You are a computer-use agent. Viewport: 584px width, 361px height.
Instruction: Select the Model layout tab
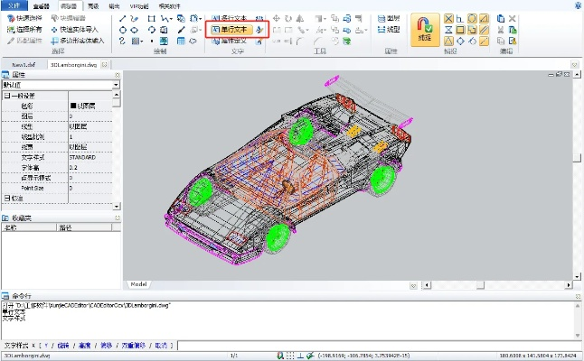coord(139,283)
